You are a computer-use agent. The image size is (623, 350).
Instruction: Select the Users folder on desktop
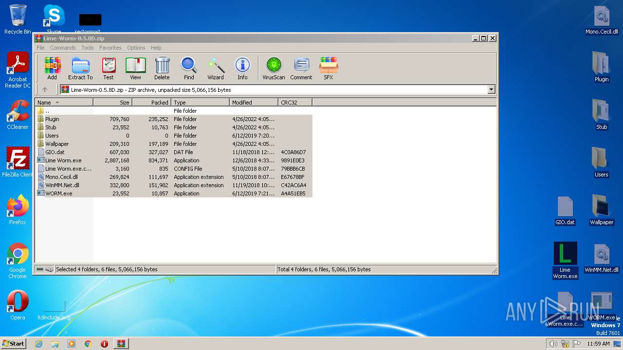(x=602, y=162)
